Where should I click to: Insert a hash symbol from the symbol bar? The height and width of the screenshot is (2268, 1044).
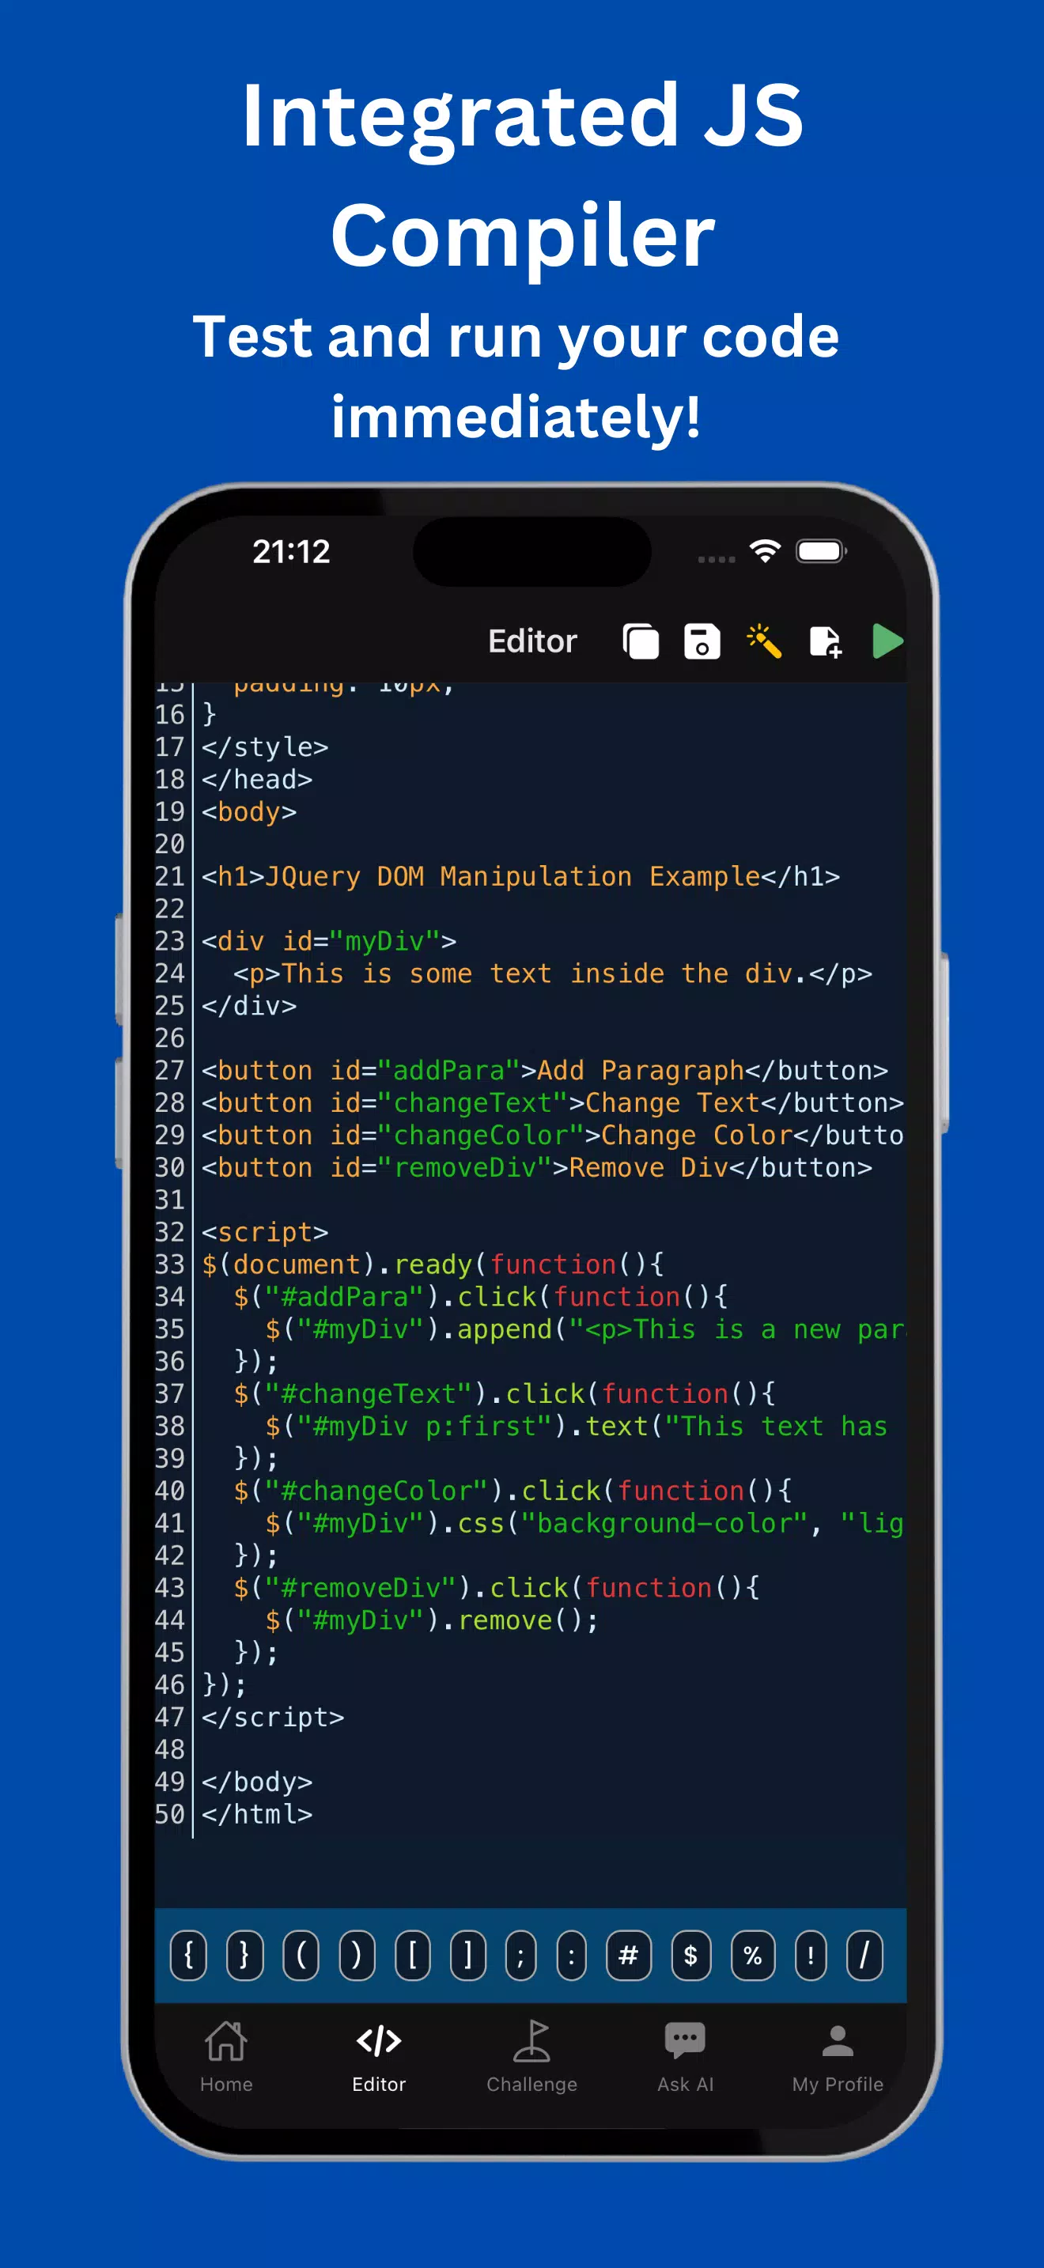click(x=629, y=1956)
